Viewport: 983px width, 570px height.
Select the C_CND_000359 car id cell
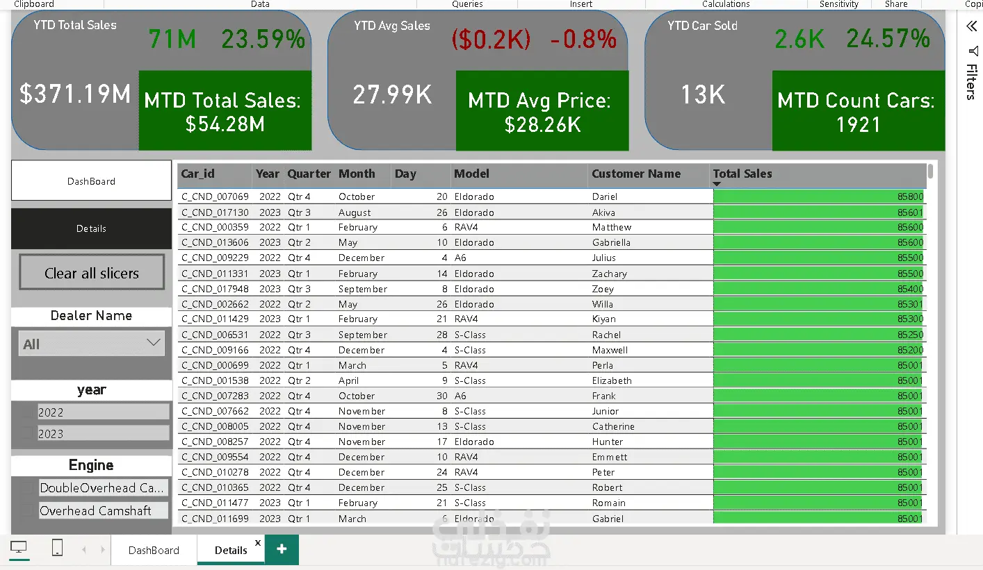coord(215,227)
